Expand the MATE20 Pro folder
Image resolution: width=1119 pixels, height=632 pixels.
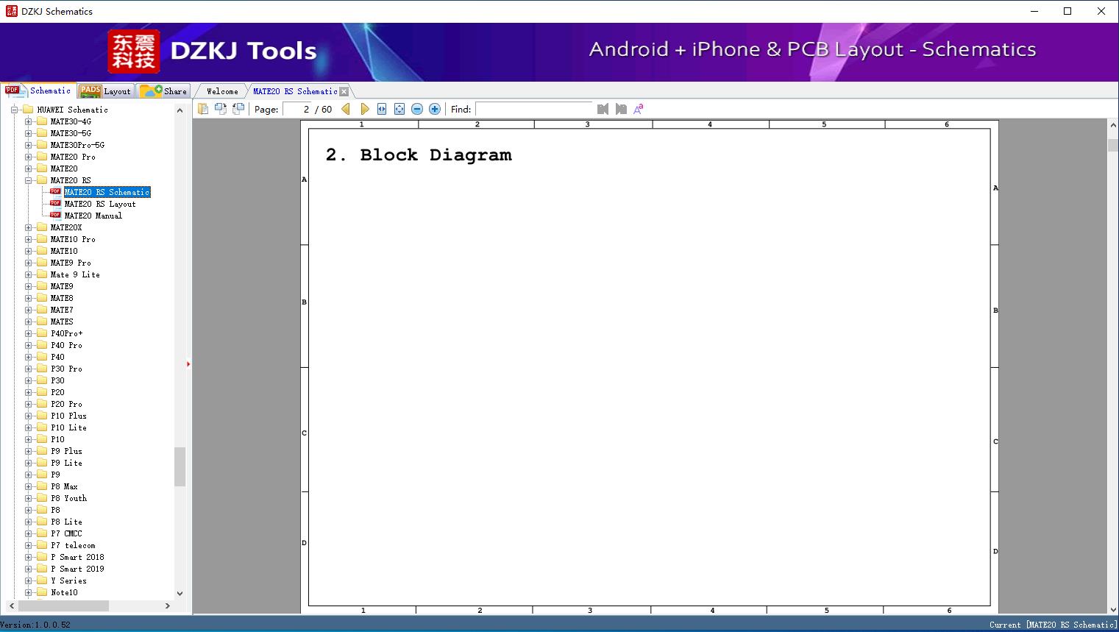[x=28, y=157]
